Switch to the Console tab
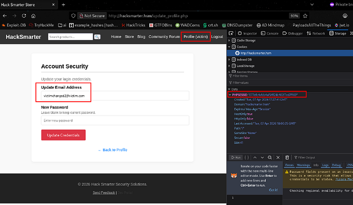Screen dimensions: 353x205 [x=270, y=33]
